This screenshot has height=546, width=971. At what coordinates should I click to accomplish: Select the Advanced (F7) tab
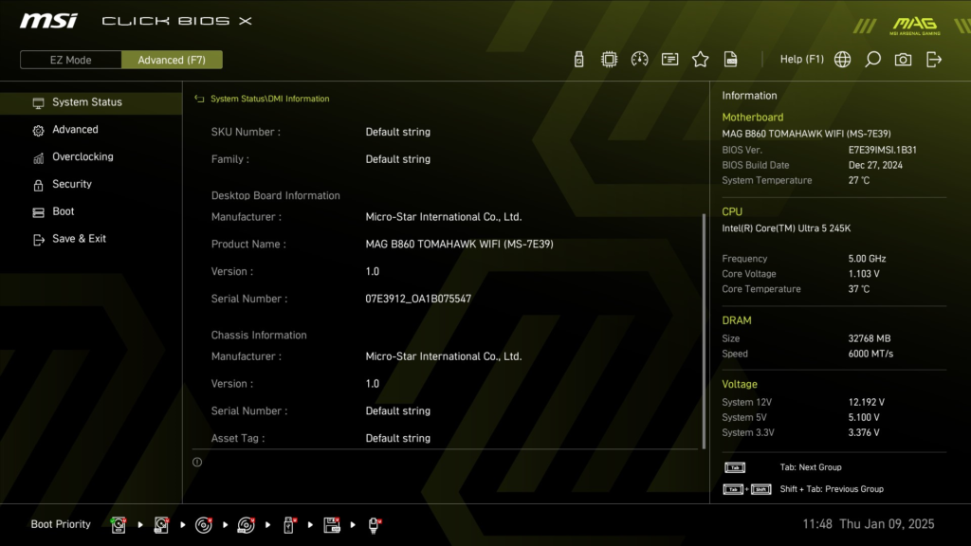[172, 59]
